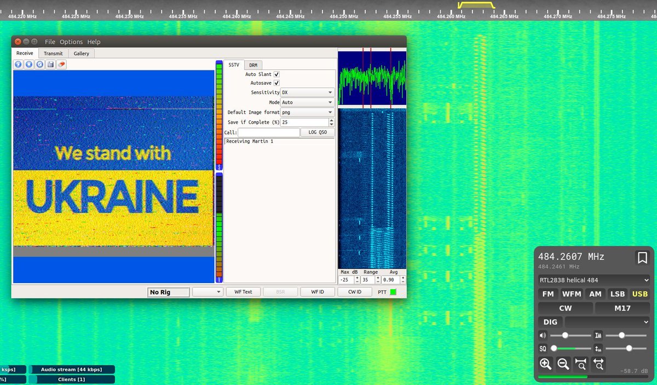This screenshot has width=657, height=385.
Task: Switch to the DRM tab
Action: pos(253,65)
